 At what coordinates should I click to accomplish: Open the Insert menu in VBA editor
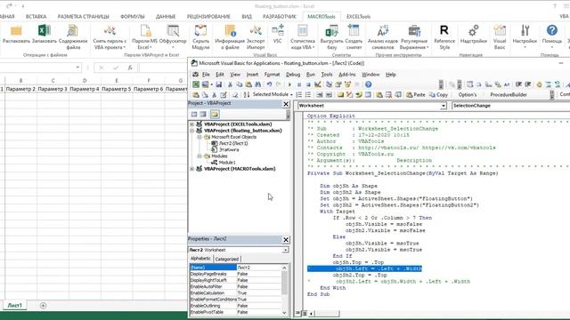(252, 75)
